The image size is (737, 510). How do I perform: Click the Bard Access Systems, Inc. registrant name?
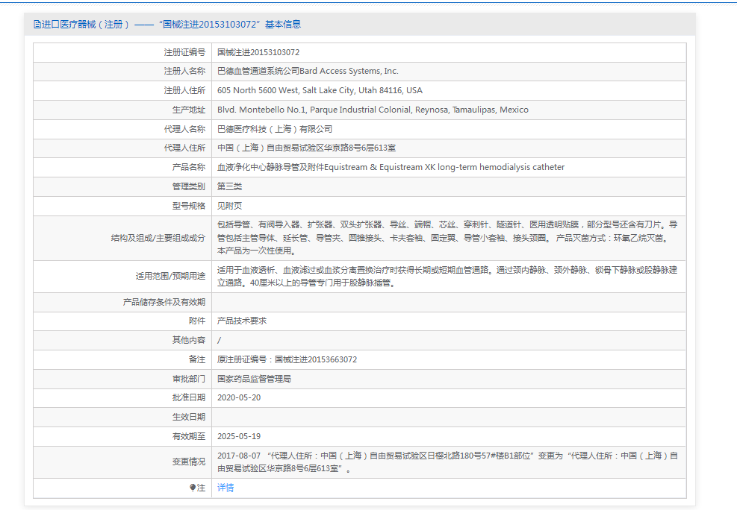308,72
